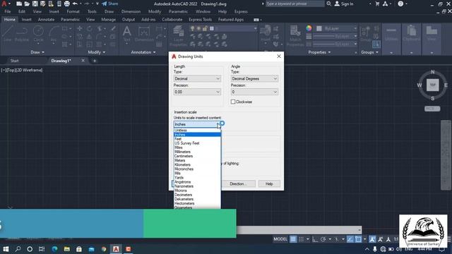Click the ByLayer color swatch in Properties

(319, 28)
